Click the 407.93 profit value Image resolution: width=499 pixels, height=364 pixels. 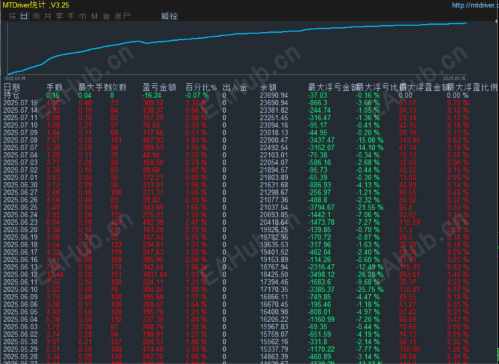click(153, 140)
